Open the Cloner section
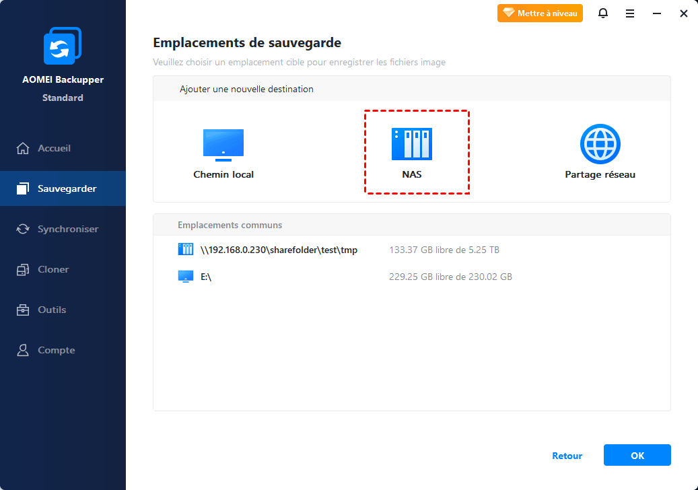Image resolution: width=698 pixels, height=490 pixels. [63, 269]
